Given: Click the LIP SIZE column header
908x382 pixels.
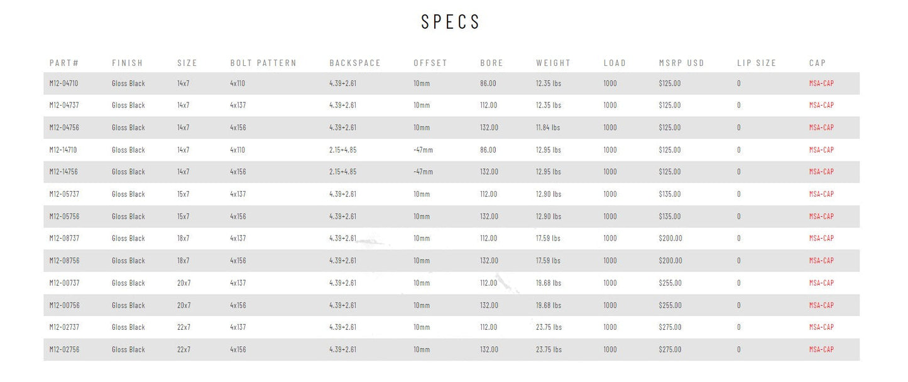Looking at the screenshot, I should point(757,63).
